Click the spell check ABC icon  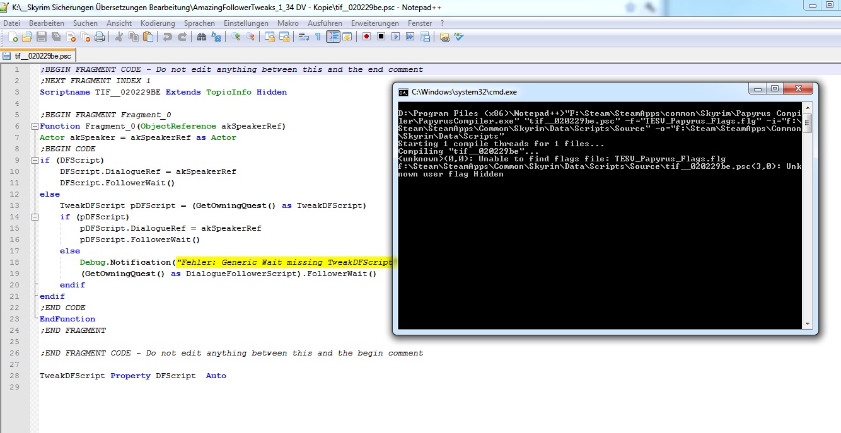[459, 37]
